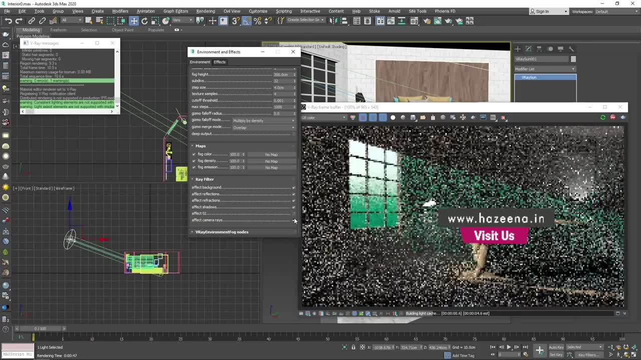Open the Select by Name list
641x360 pixels.
point(99,20)
